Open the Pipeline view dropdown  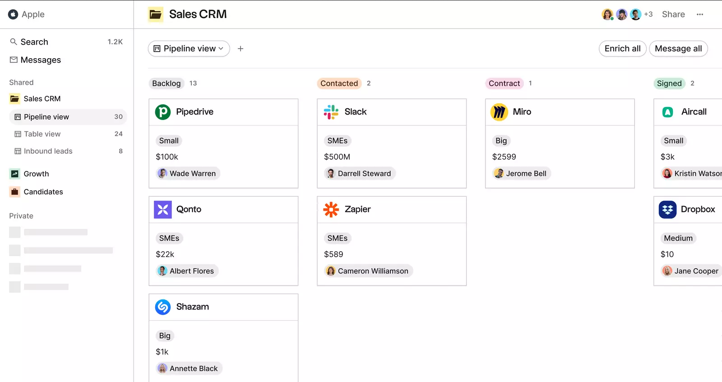(x=189, y=49)
